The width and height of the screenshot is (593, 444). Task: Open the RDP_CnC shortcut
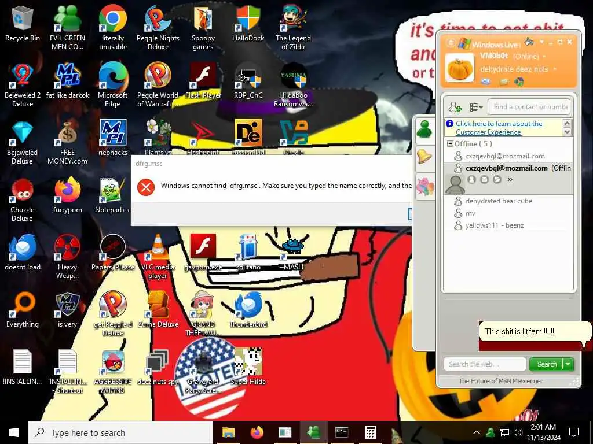tap(248, 81)
